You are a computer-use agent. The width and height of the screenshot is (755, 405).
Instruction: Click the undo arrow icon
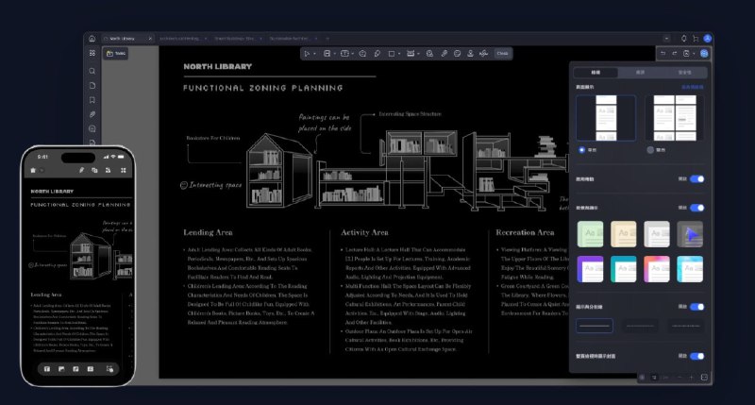click(x=663, y=54)
